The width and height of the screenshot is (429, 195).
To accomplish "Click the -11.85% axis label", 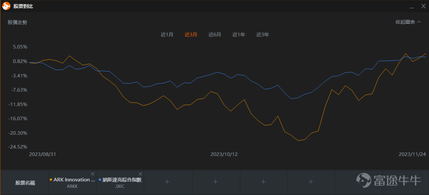I will coord(18,104).
